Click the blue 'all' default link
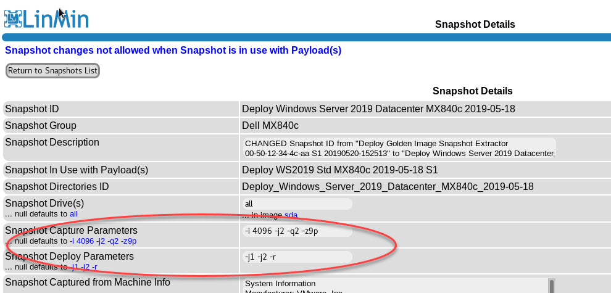 73,214
